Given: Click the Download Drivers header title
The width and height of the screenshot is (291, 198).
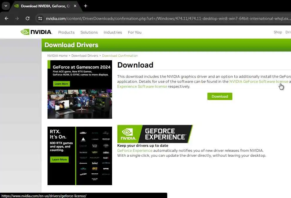Looking at the screenshot, I should (x=72, y=45).
